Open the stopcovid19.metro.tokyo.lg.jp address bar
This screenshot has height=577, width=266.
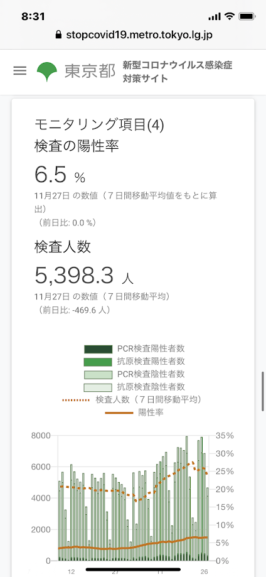tap(133, 35)
